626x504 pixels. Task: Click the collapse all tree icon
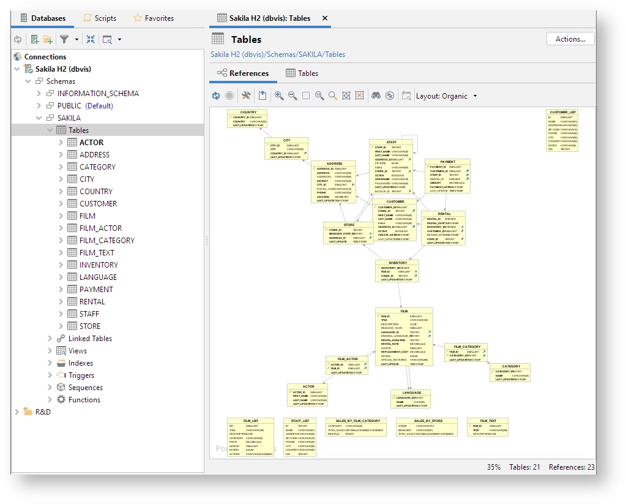pyautogui.click(x=91, y=40)
